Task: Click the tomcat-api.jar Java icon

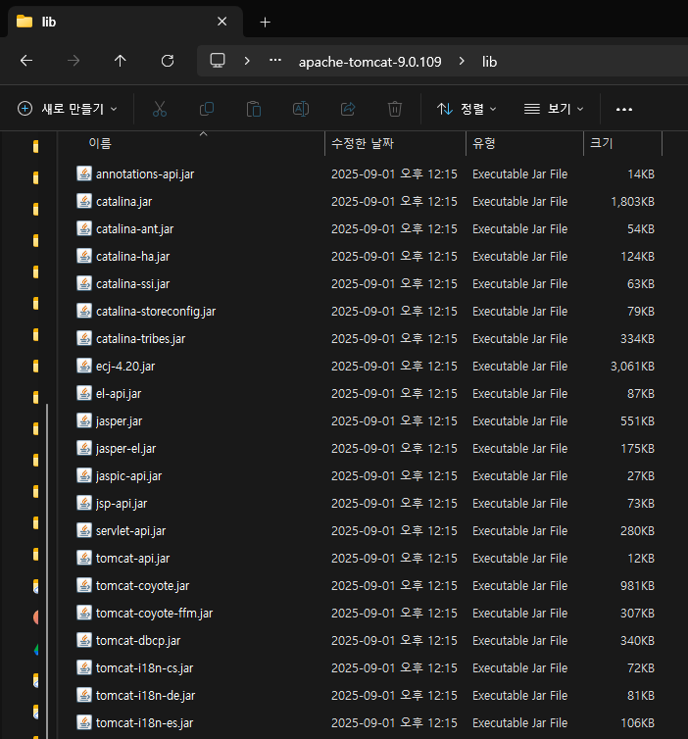Action: click(84, 558)
